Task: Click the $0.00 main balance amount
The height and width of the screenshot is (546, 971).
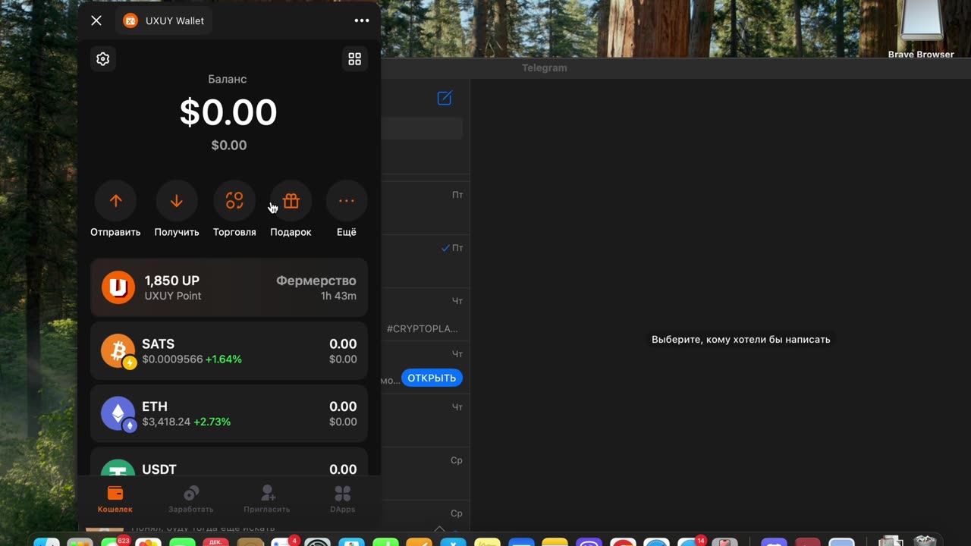Action: (228, 112)
